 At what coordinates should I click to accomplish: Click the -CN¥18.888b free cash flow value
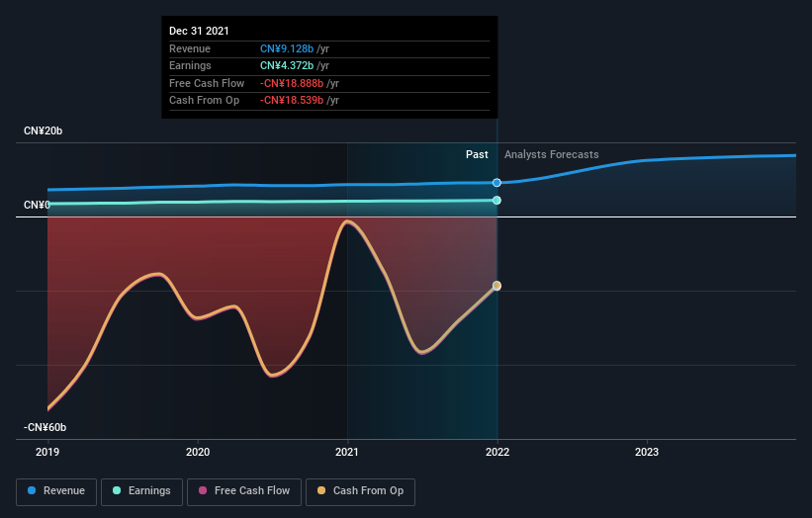[x=292, y=83]
